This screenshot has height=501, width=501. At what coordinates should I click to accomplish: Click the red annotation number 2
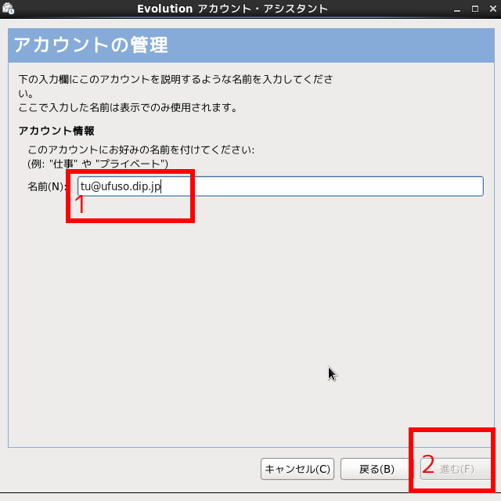pyautogui.click(x=428, y=465)
